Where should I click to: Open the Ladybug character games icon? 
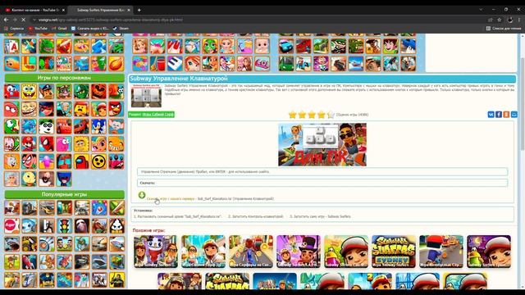pyautogui.click(x=47, y=109)
